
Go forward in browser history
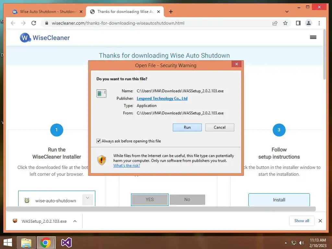23,23
